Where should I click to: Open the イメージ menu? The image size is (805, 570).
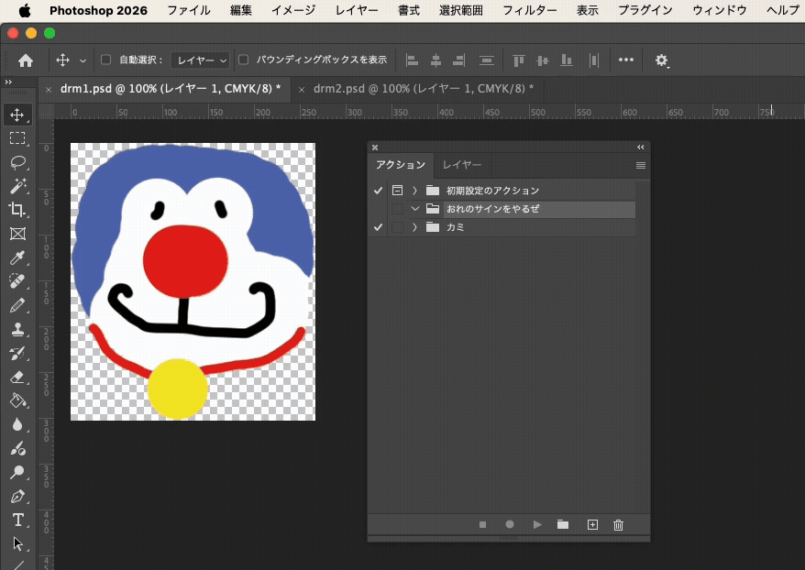click(x=293, y=10)
